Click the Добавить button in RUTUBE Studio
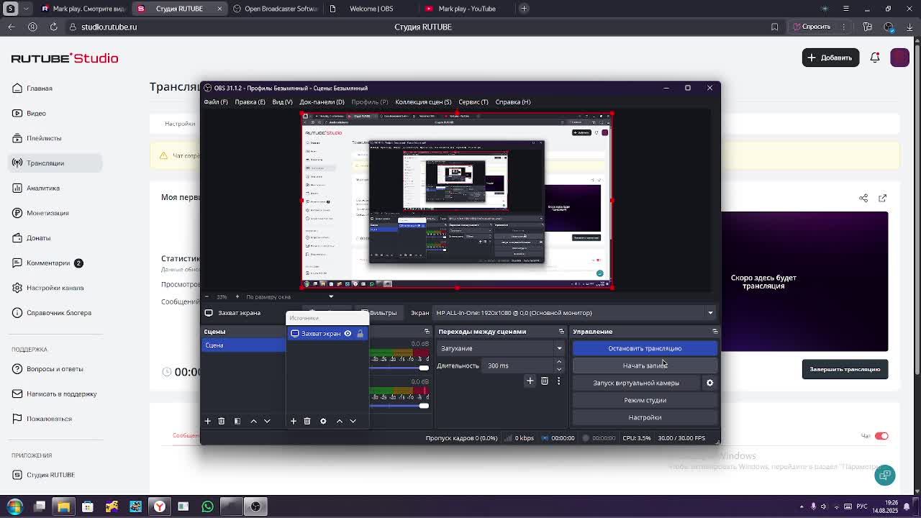 point(831,58)
